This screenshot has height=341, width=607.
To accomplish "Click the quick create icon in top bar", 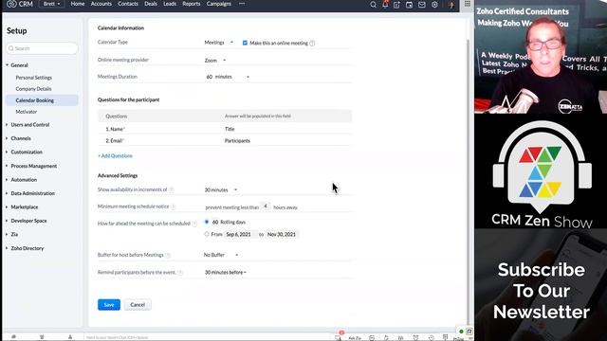I will click(x=396, y=5).
